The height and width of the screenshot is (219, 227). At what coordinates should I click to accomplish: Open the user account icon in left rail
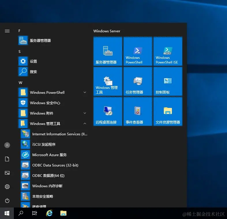click(x=7, y=145)
